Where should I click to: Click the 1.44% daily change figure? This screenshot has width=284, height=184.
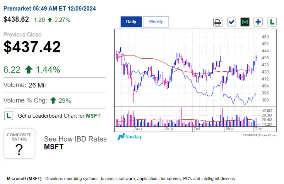pos(48,70)
